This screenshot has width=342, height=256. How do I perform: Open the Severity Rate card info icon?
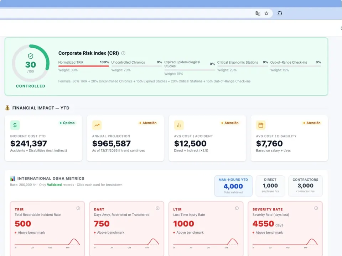316,208
